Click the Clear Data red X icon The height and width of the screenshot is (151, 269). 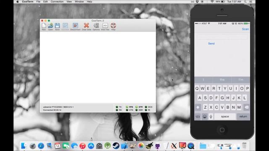(87, 26)
